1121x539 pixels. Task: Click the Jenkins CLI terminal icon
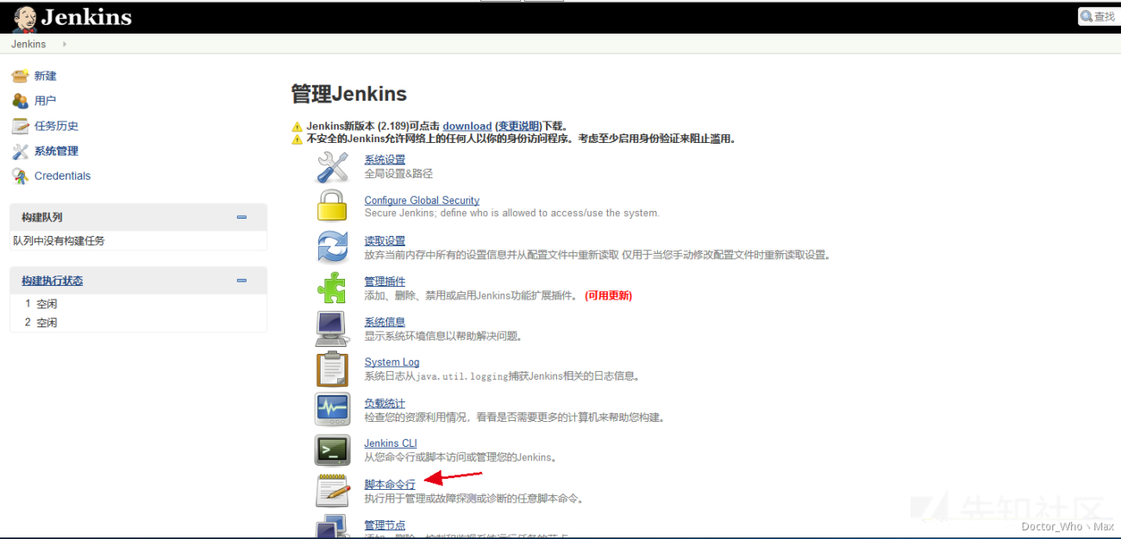[332, 450]
